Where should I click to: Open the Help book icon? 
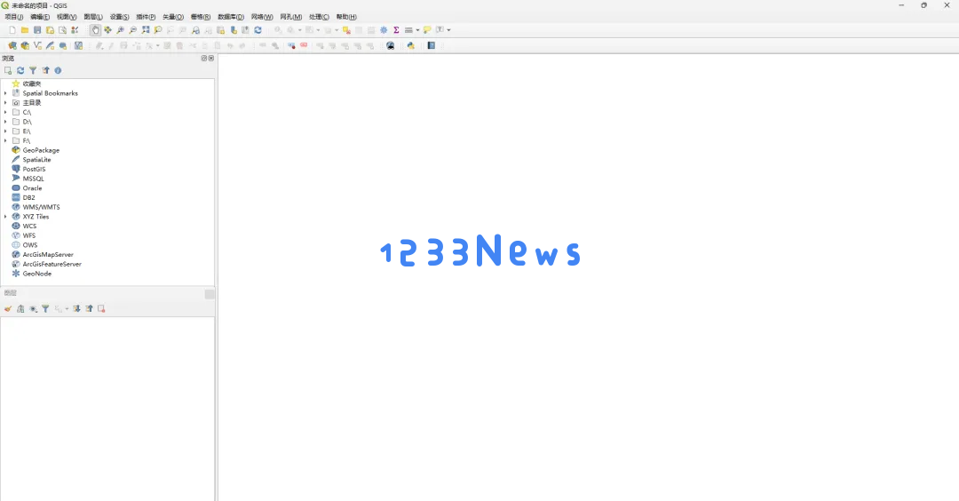click(x=432, y=46)
